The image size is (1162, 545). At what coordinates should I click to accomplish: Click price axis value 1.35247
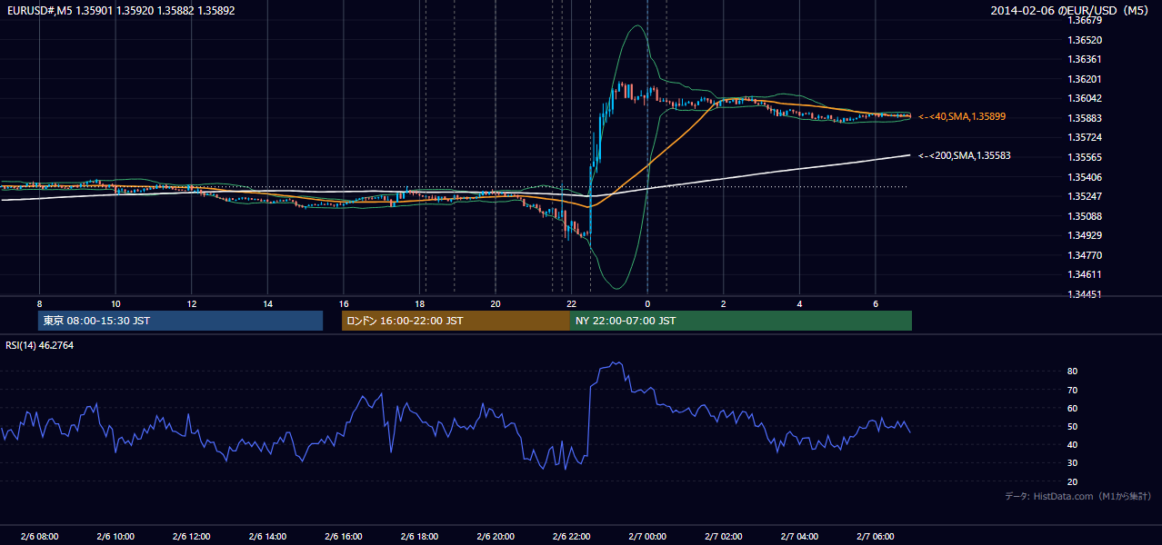[1085, 196]
